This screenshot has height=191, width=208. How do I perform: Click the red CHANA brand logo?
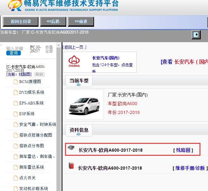coord(74,61)
